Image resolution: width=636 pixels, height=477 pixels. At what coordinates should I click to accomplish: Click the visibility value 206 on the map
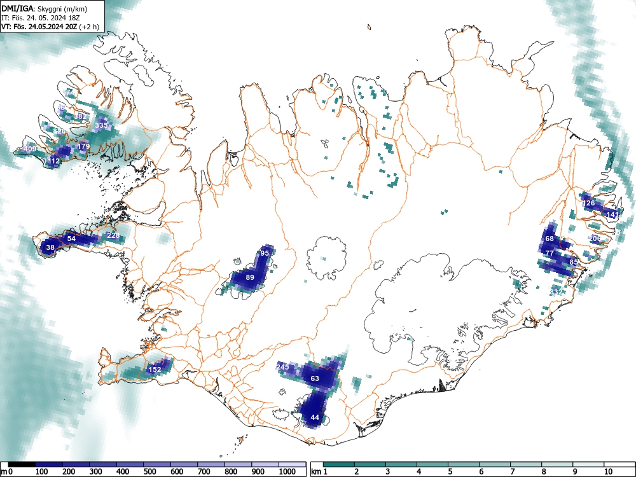595,238
